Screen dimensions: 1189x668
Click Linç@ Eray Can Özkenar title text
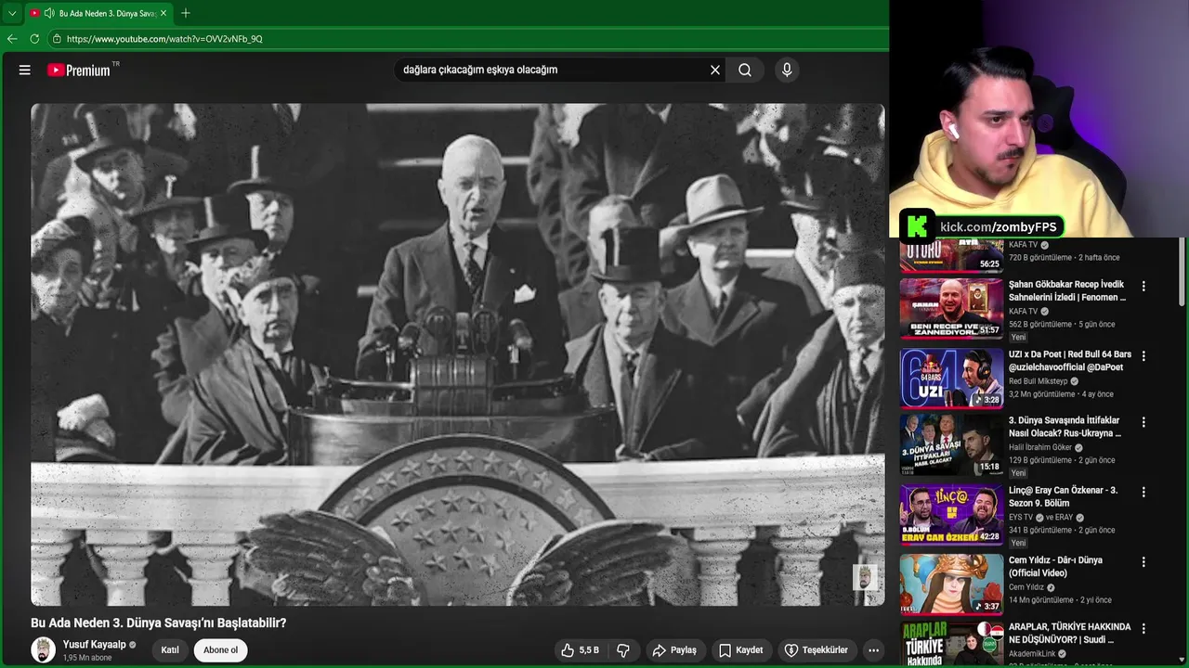tap(1064, 496)
